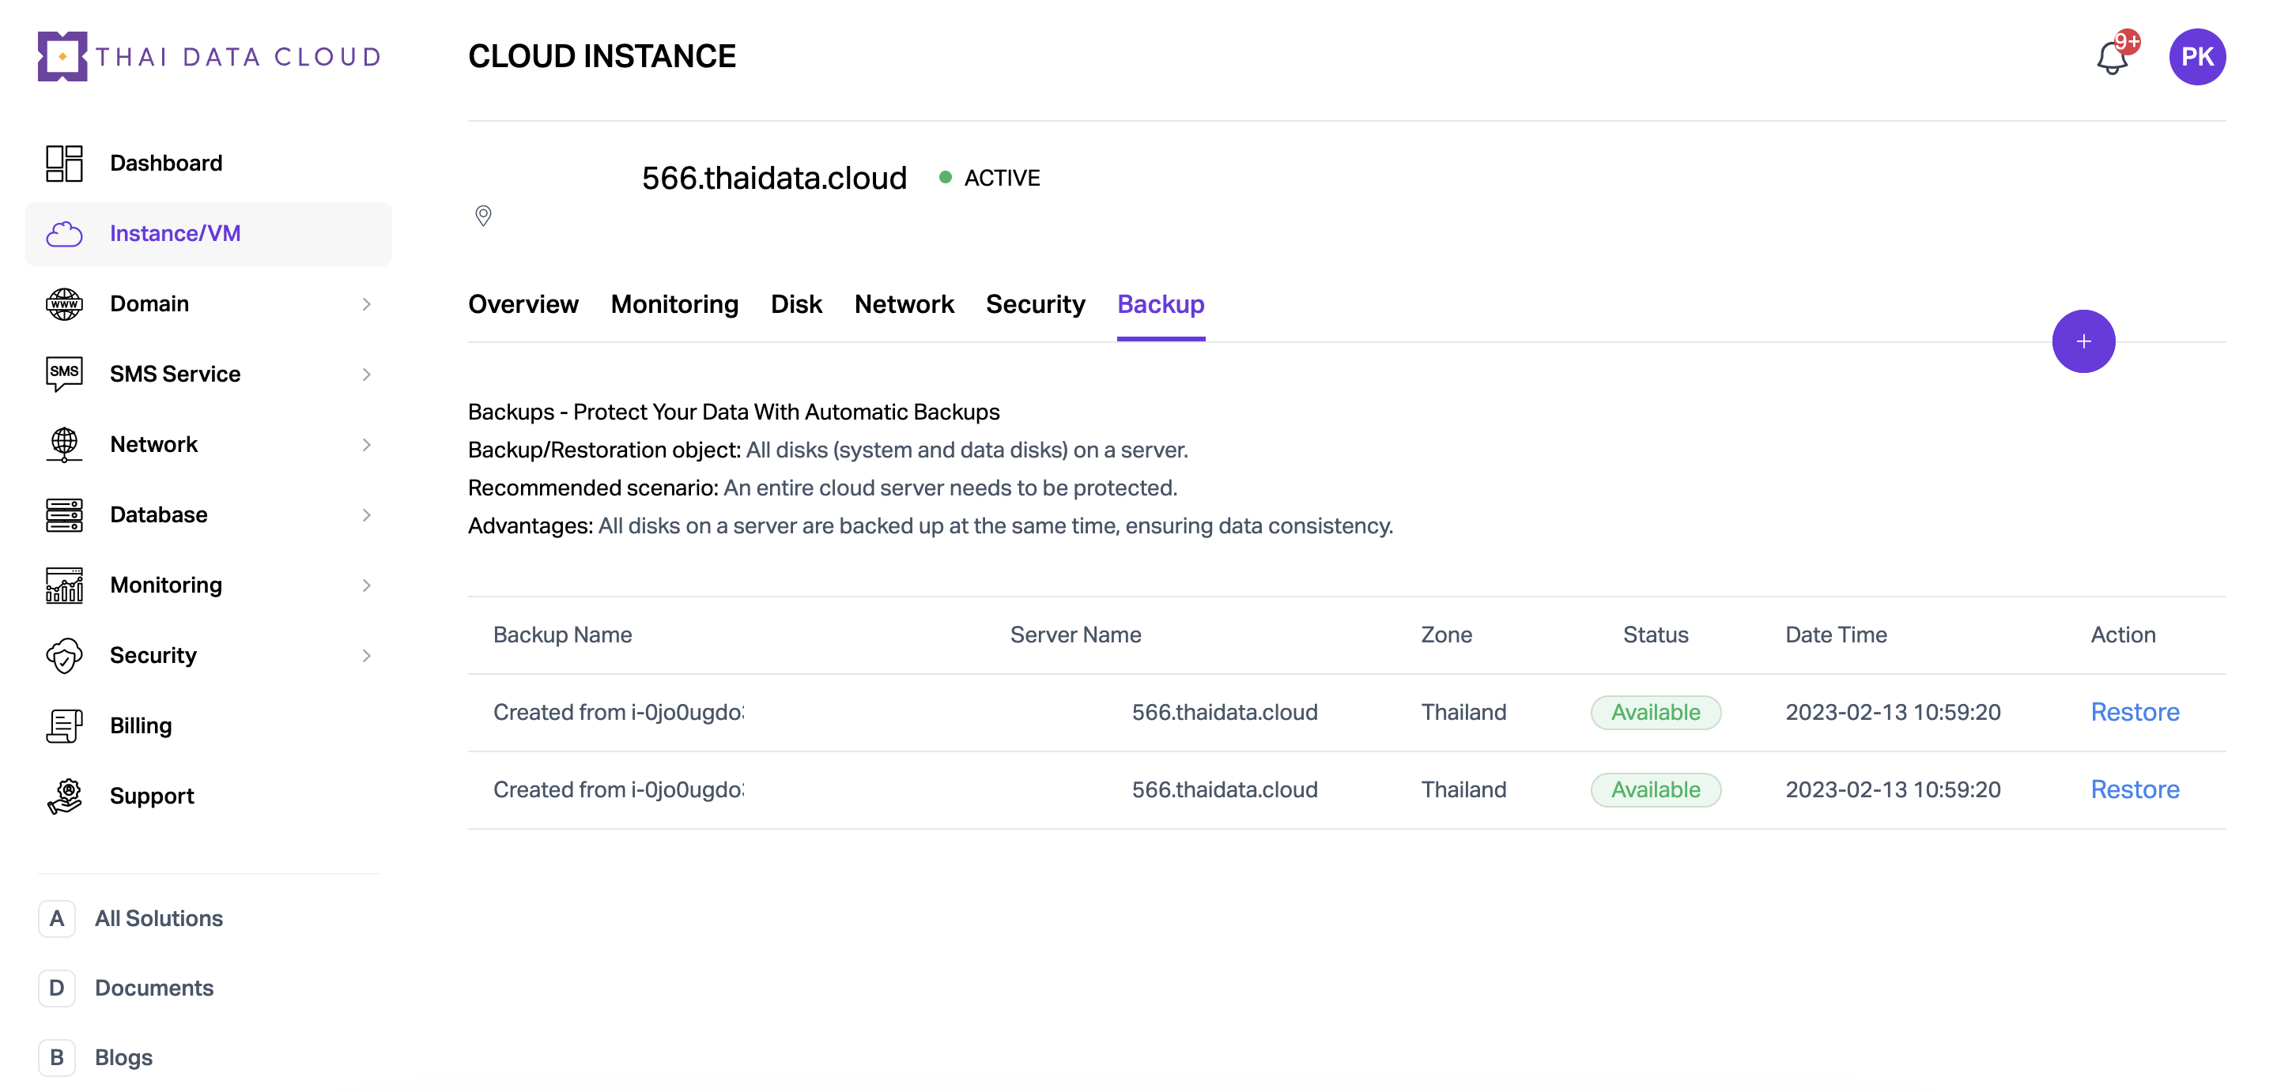2277x1092 pixels.
Task: Open the Disk tab
Action: tap(795, 304)
